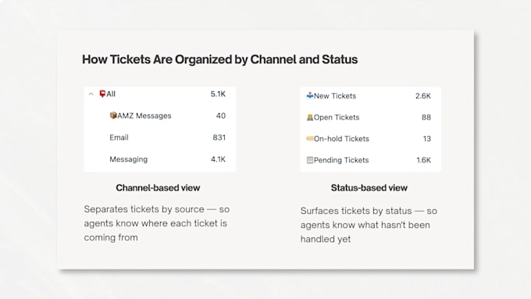This screenshot has width=531, height=299.
Task: Click the New Tickets inbox icon
Action: (x=310, y=95)
